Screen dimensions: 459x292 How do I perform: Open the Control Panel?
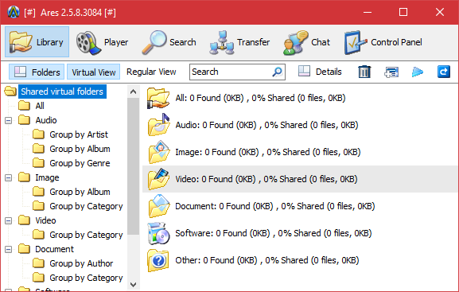pyautogui.click(x=383, y=42)
